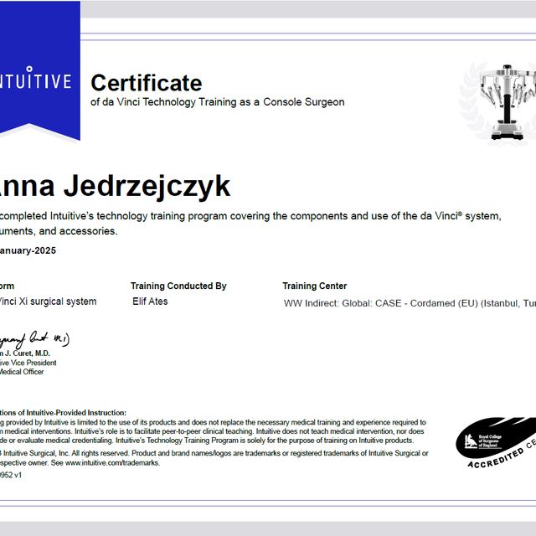Click 'uments, and accessories.' text line
This screenshot has width=536, height=536.
pos(59,231)
